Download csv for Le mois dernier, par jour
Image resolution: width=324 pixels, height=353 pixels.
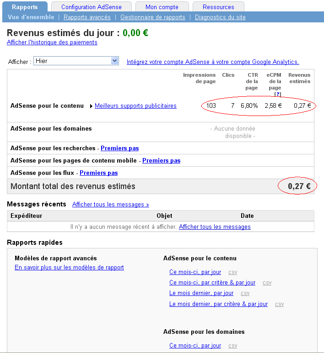(x=245, y=293)
